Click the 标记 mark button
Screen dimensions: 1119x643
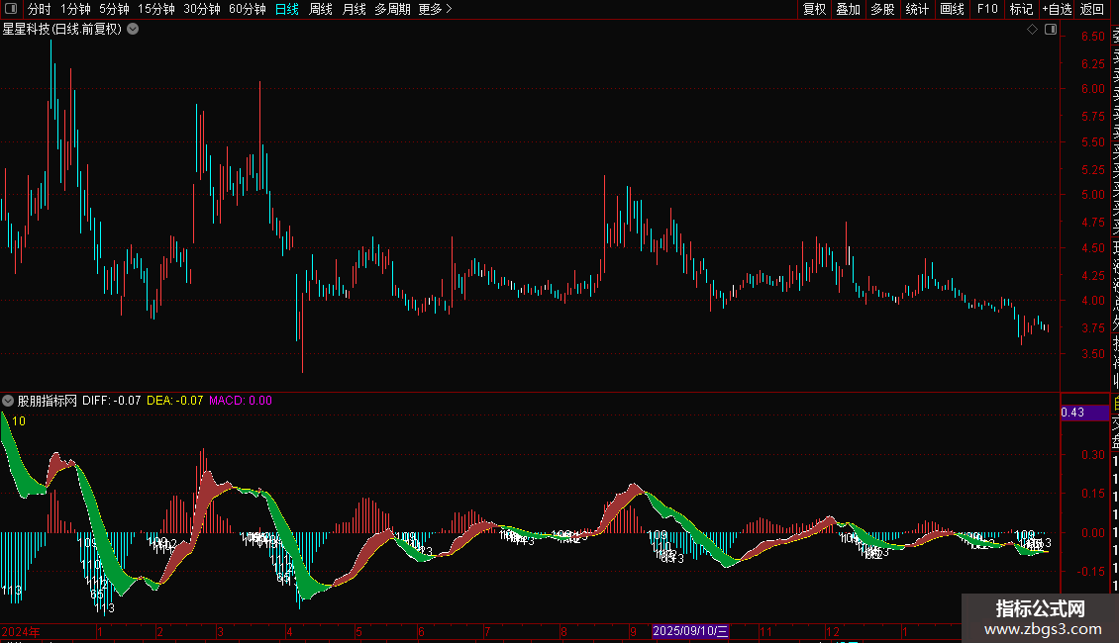coord(1022,9)
